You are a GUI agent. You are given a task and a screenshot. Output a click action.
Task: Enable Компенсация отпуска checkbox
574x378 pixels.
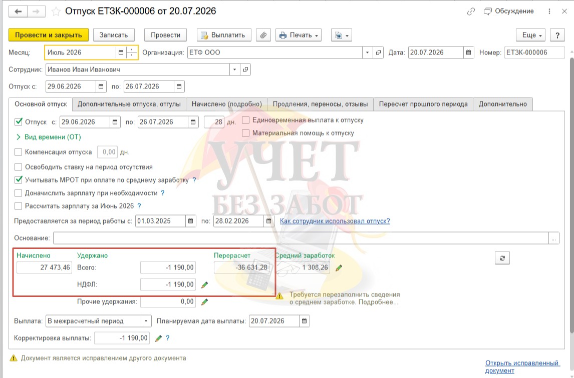pyautogui.click(x=19, y=152)
